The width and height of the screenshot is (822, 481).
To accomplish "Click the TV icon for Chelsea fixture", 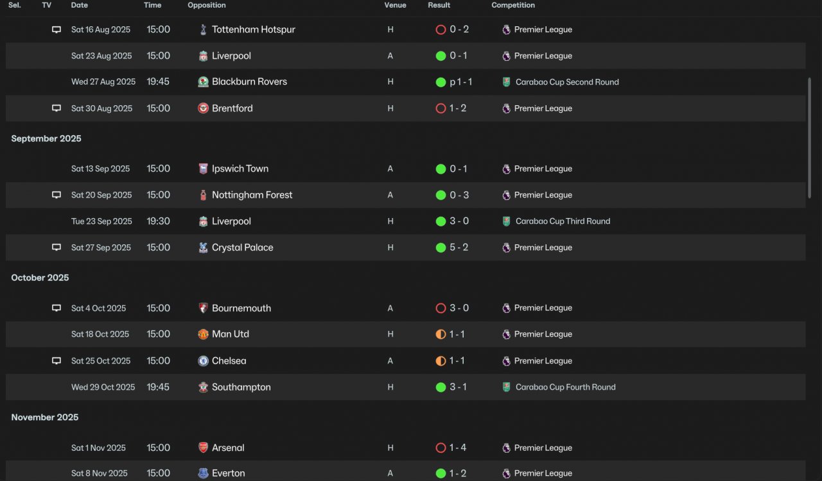I will (57, 361).
